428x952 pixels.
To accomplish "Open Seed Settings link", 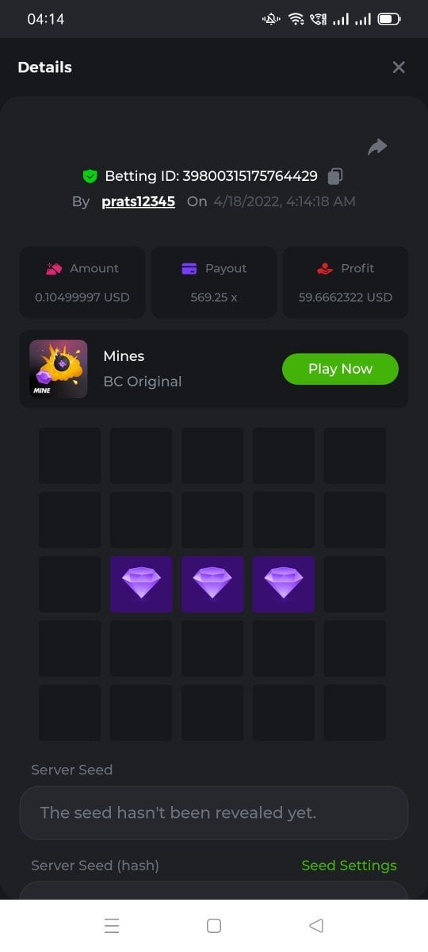I will point(349,866).
